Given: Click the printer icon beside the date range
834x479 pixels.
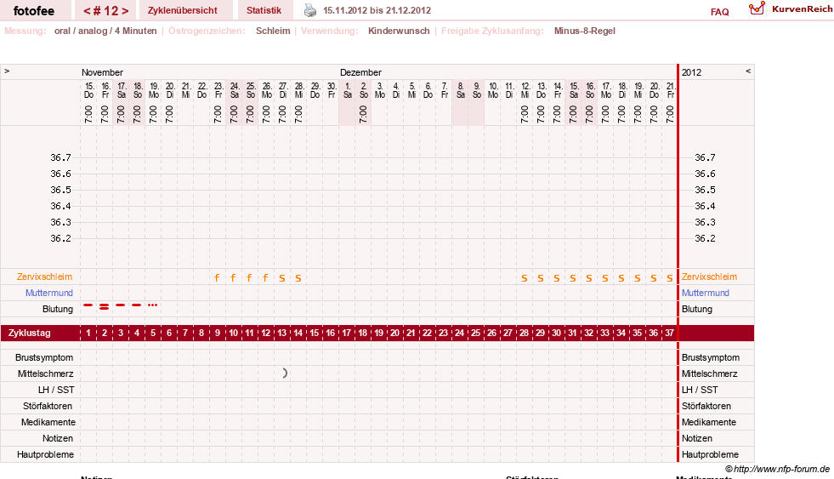Looking at the screenshot, I should [310, 10].
